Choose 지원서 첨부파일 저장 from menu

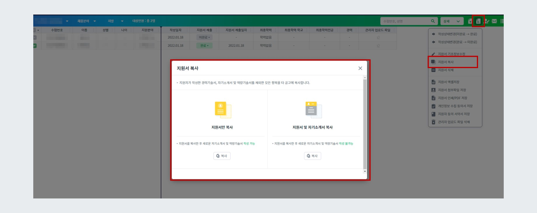[455, 90]
